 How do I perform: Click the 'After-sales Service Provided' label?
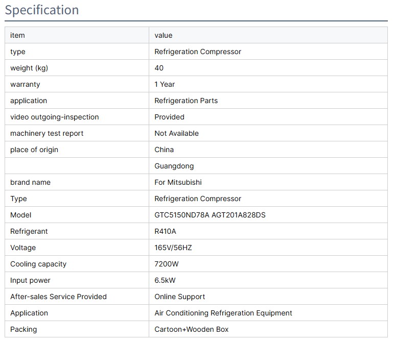tap(59, 297)
